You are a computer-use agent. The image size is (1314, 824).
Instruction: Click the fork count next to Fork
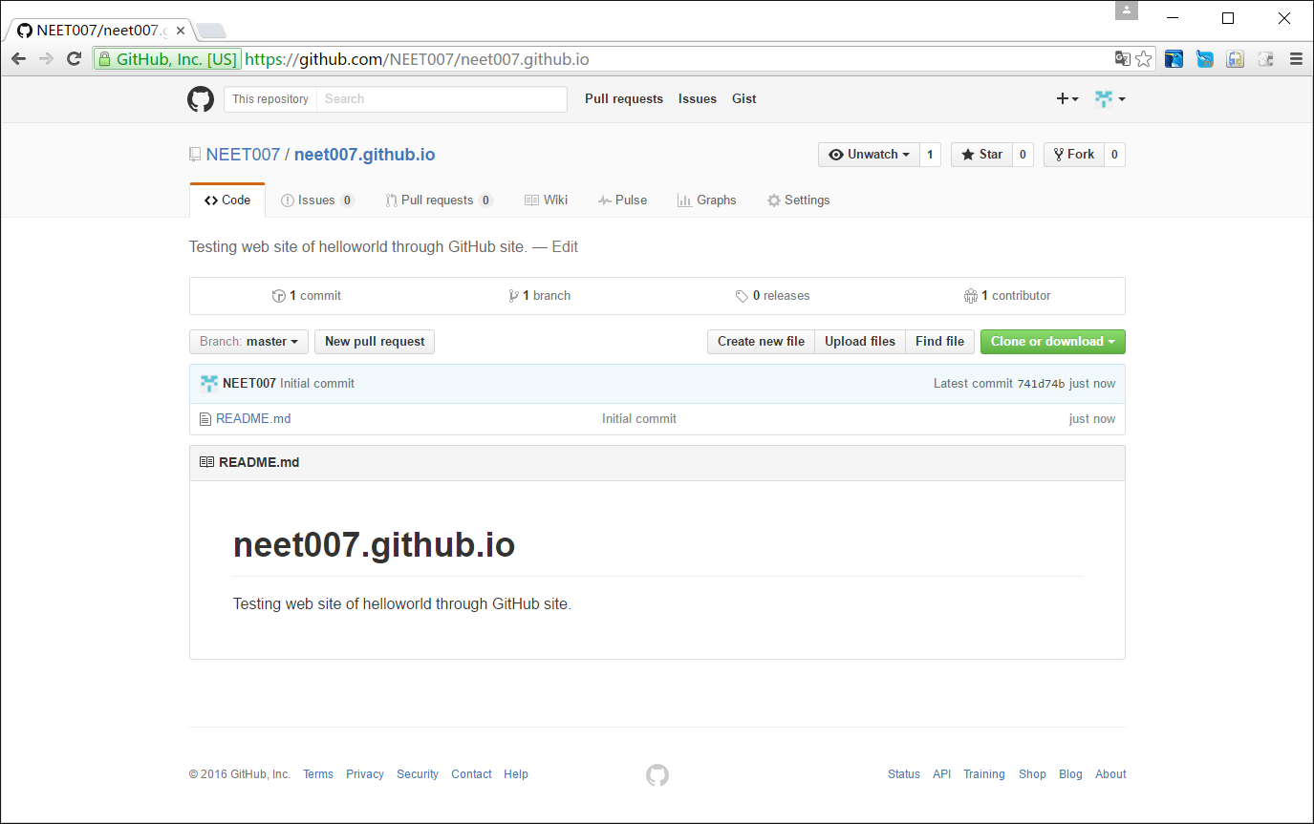(1115, 155)
